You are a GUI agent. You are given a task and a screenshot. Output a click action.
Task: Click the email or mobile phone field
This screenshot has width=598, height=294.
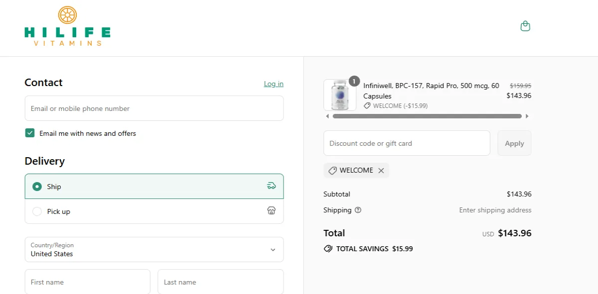[154, 108]
